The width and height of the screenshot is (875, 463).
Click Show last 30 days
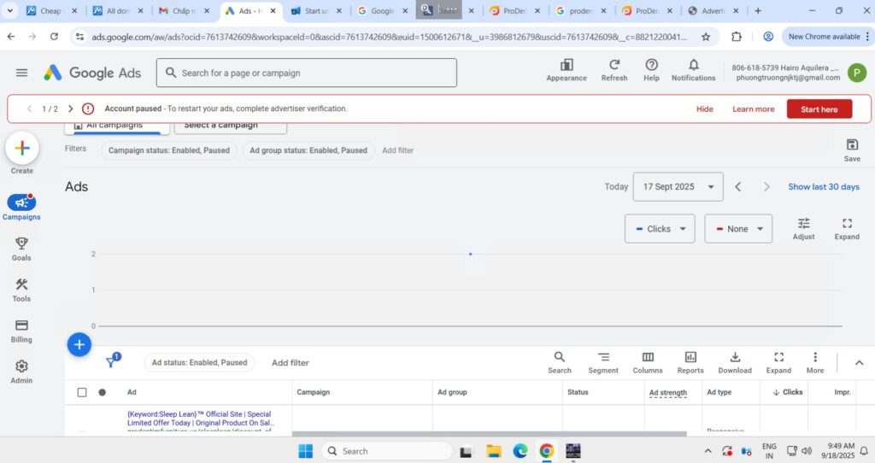pos(824,187)
